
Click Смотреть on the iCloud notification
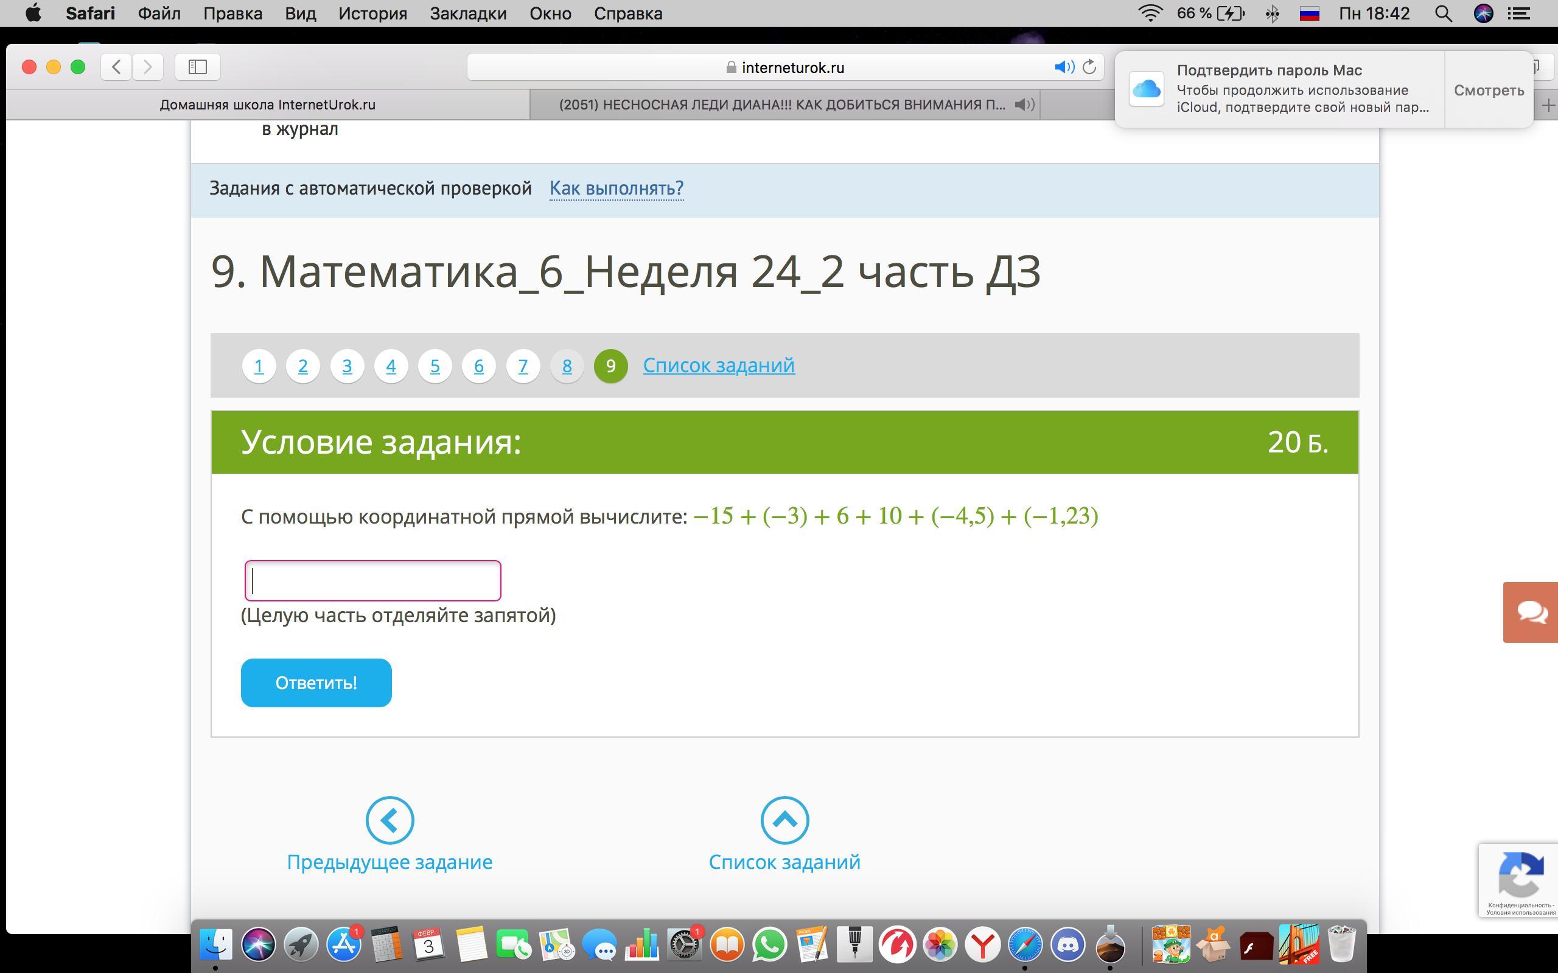[x=1489, y=90]
